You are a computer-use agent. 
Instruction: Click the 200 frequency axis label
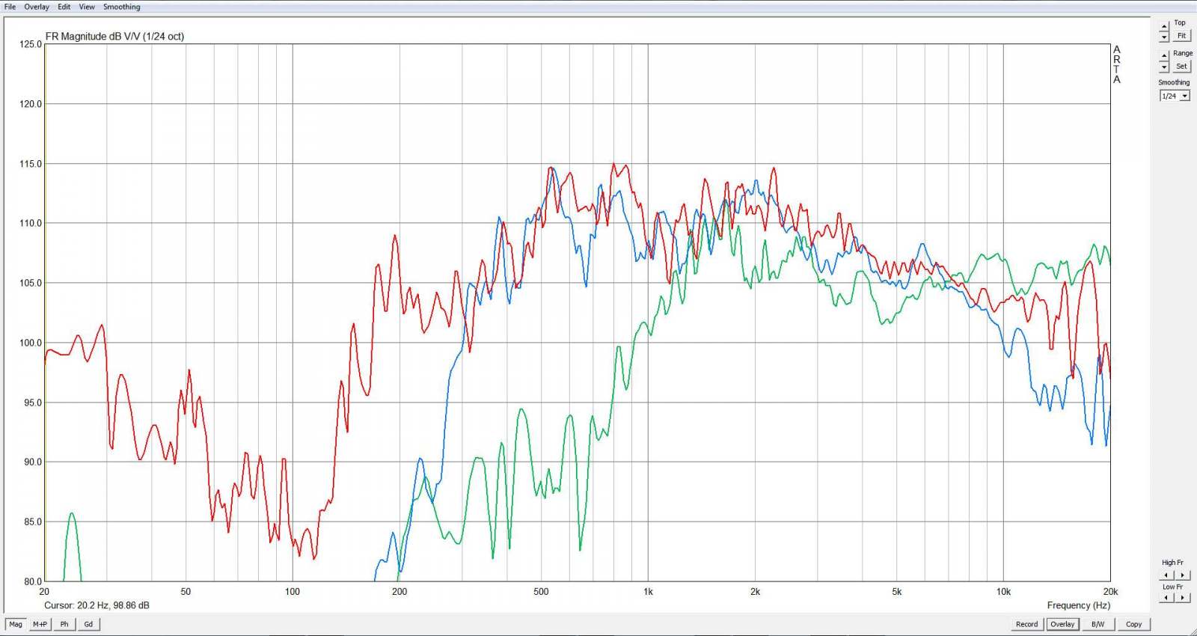point(399,592)
